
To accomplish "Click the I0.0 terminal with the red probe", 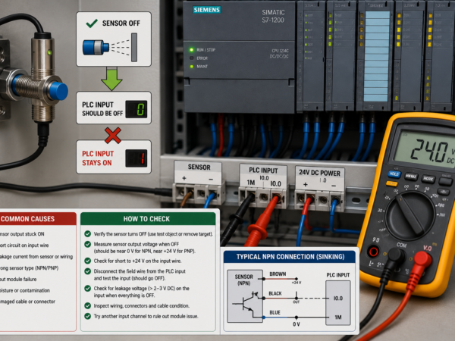I will (x=276, y=198).
